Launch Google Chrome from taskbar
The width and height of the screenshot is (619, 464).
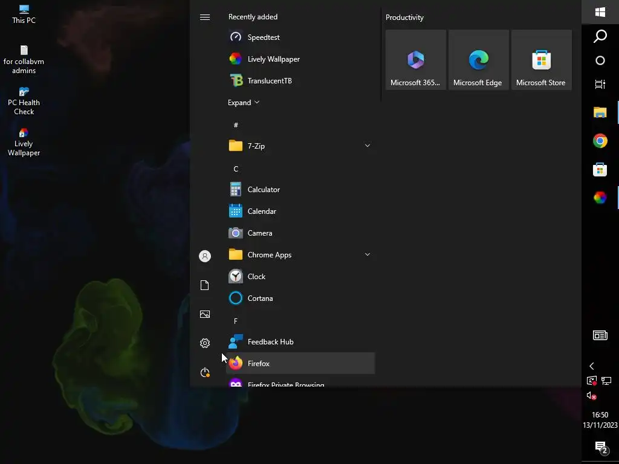click(600, 141)
